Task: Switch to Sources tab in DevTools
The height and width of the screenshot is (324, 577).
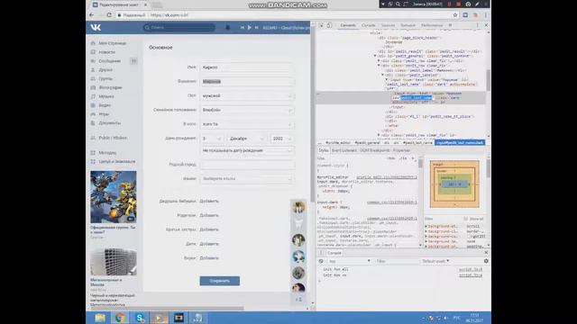Action: coord(388,25)
